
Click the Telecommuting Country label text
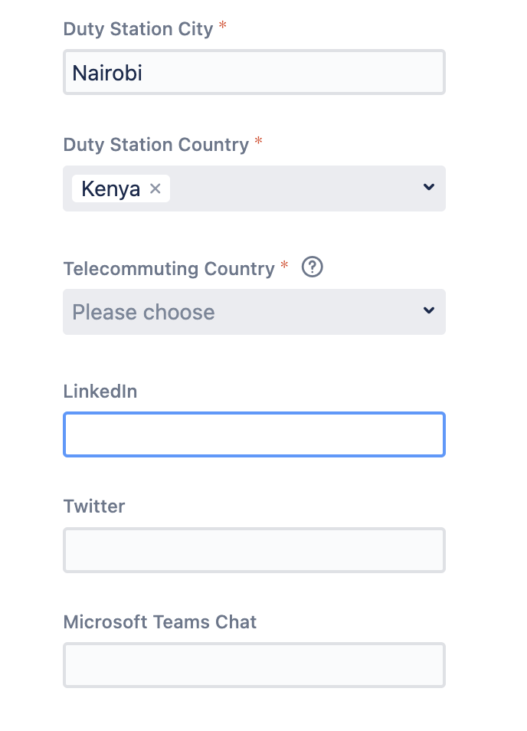coord(169,268)
